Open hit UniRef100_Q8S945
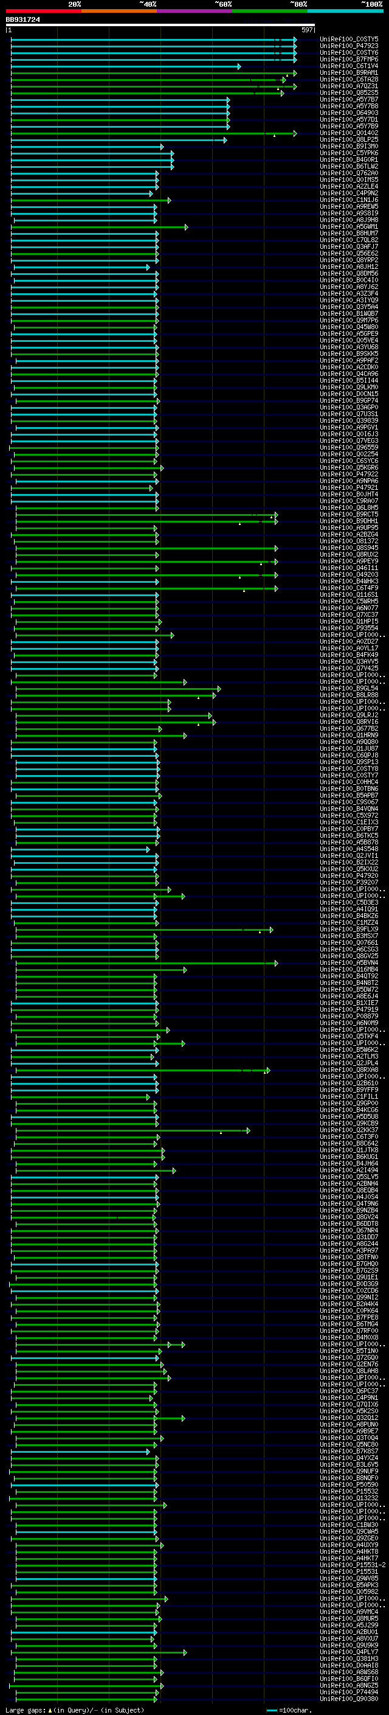The image size is (389, 1715). (x=349, y=548)
